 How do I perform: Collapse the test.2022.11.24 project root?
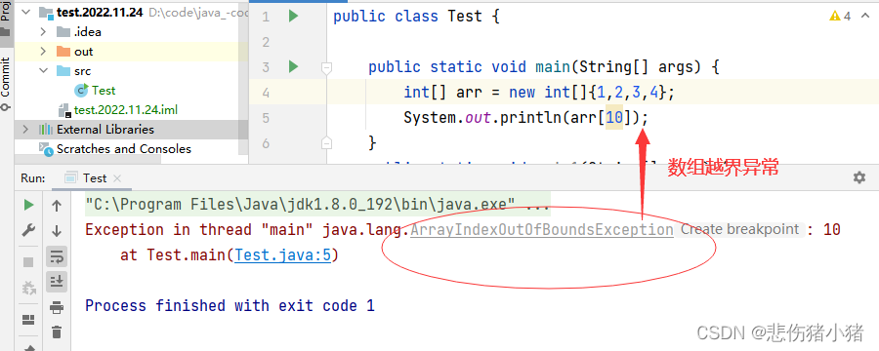[x=25, y=13]
